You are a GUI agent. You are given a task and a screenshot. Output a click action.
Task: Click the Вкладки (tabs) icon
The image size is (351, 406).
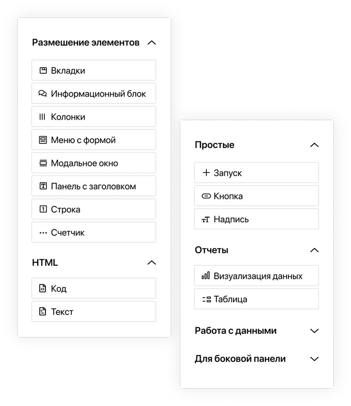click(x=43, y=70)
